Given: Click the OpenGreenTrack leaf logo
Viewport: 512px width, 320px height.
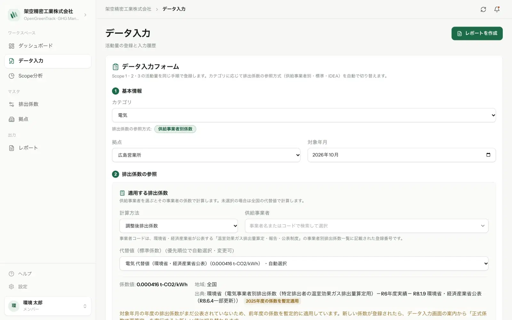Looking at the screenshot, I should 14,15.
